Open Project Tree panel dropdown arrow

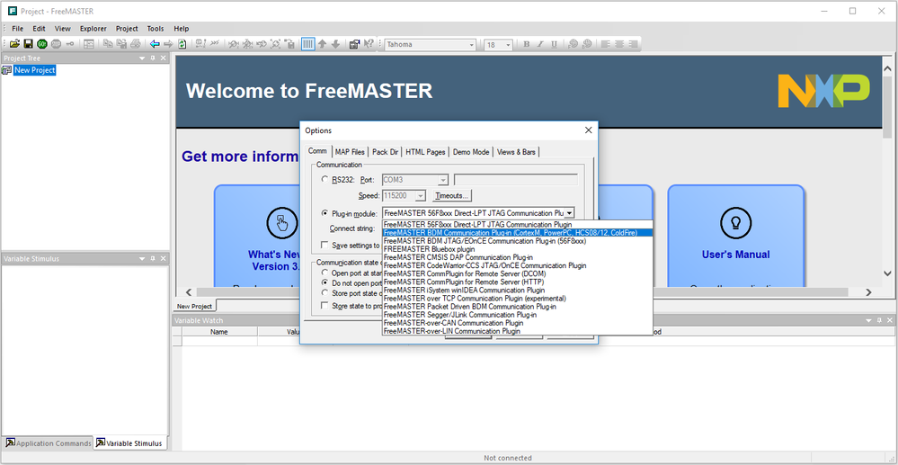[x=142, y=58]
